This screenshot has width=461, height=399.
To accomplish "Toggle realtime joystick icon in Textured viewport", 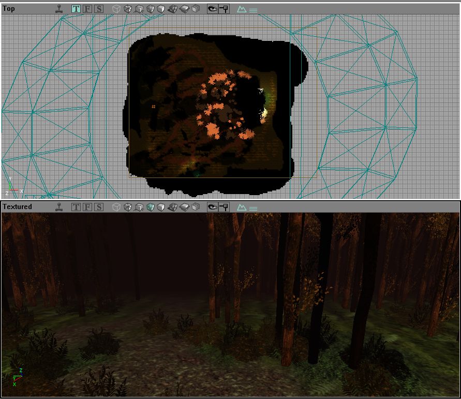I will (60, 207).
